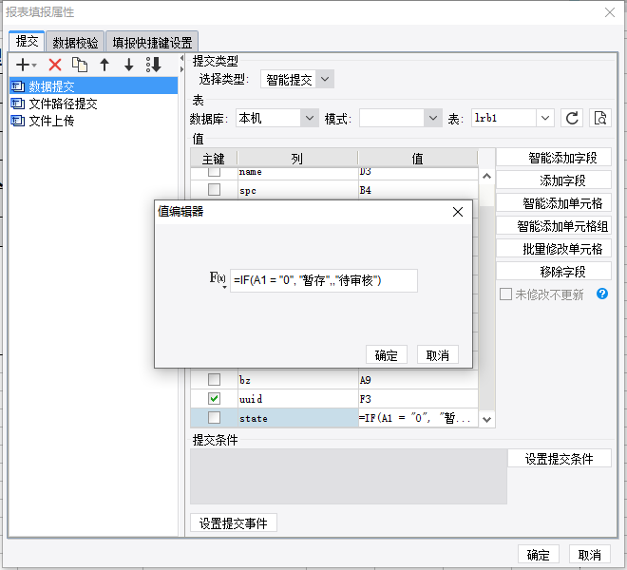The height and width of the screenshot is (570, 627).
Task: Enable 未修改不更新 checkbox
Action: coord(505,294)
